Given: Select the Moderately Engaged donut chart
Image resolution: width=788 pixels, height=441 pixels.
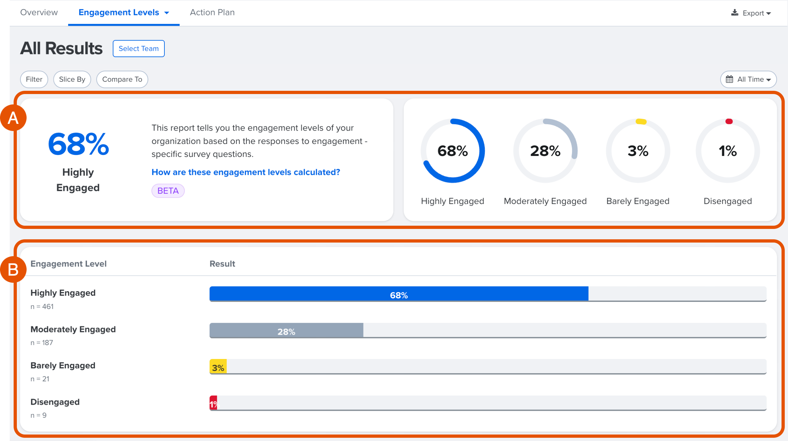Looking at the screenshot, I should (x=545, y=151).
